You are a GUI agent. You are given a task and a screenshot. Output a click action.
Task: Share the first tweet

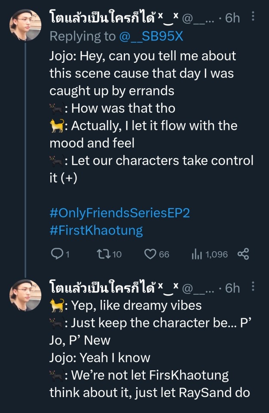[243, 254]
